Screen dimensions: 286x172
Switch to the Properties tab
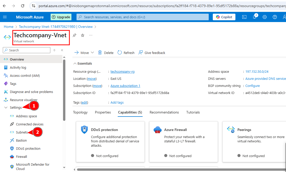tap(103, 112)
